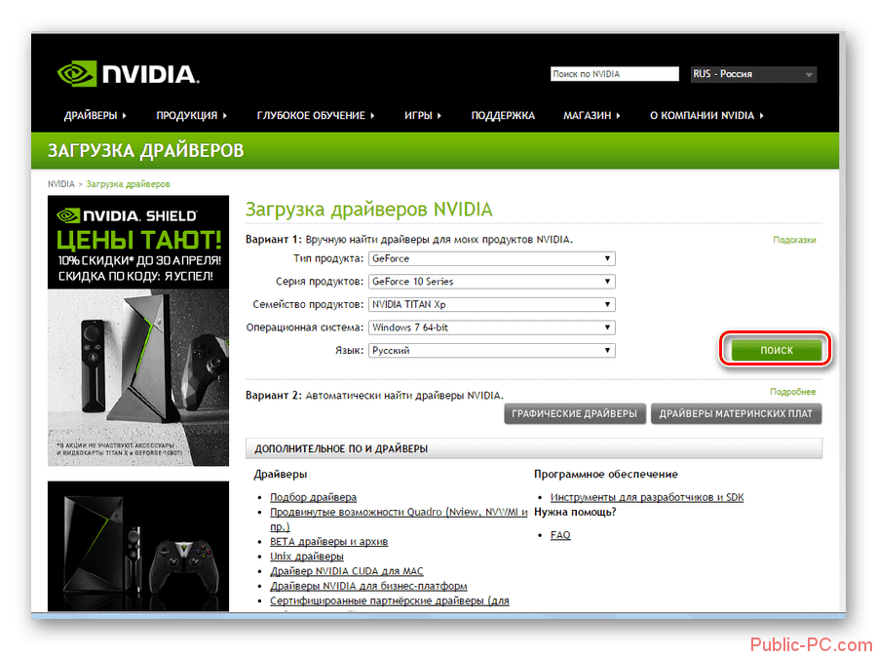Open the ПОДДЕРЖКА menu item
Image resolution: width=877 pixels, height=656 pixels.
[503, 115]
